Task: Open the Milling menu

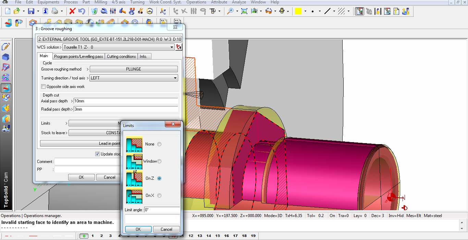Action: (x=101, y=2)
